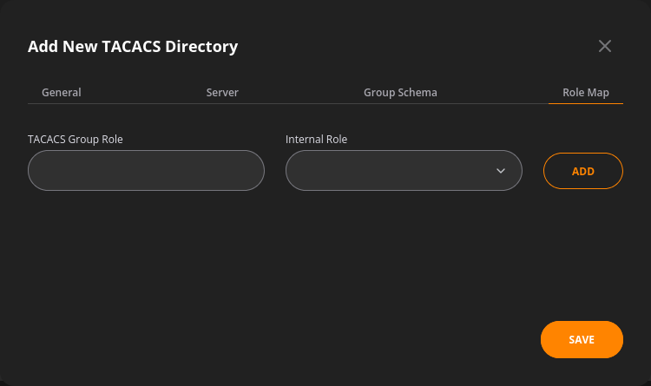Click inside the empty group role input

(146, 171)
